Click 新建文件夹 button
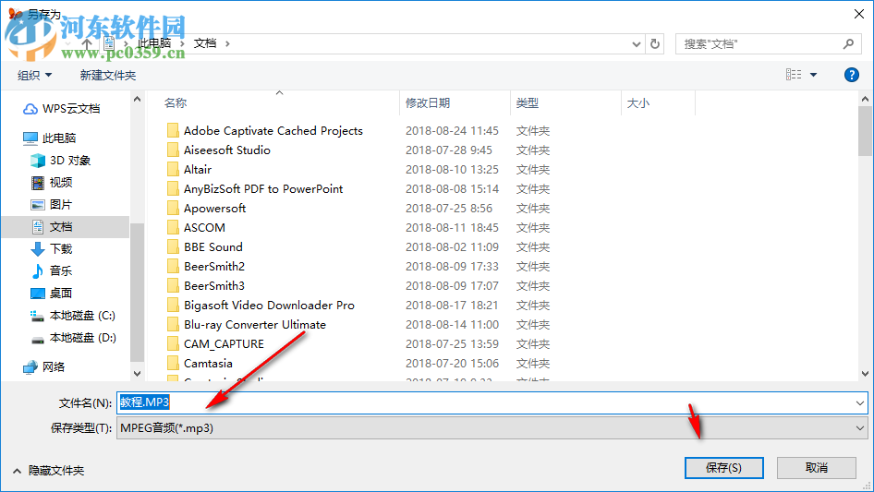 click(107, 75)
